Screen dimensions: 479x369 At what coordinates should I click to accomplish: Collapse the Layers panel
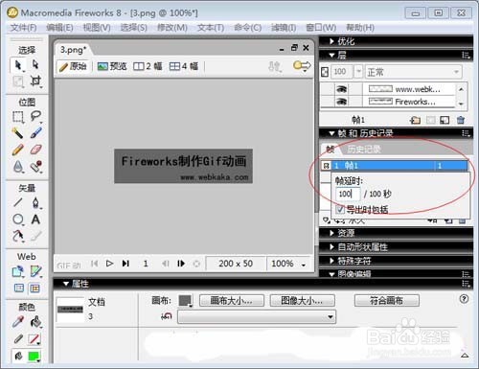click(x=331, y=56)
